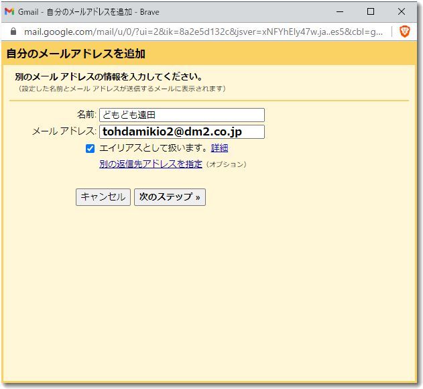
Task: Click the 次のステップ button
Action: click(x=170, y=197)
